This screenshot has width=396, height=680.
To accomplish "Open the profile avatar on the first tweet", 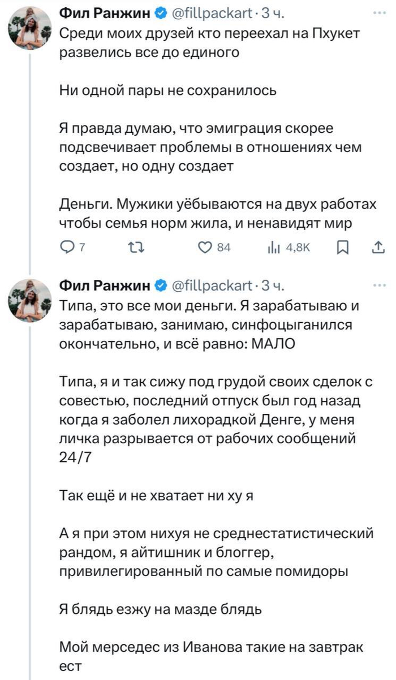I will click(x=29, y=29).
